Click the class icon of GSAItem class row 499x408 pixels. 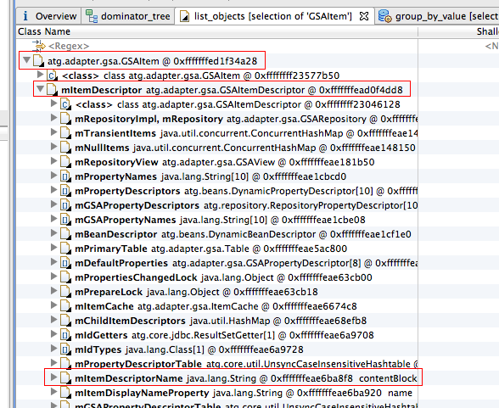pyautogui.click(x=52, y=75)
